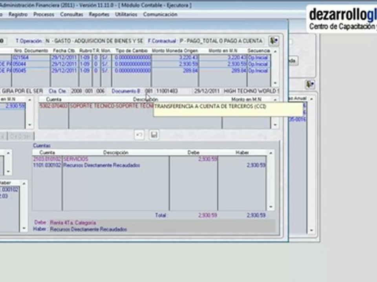Image resolution: width=377 pixels, height=282 pixels.
Task: Click up arrow of documents table scrollbar
Action: pos(275,51)
